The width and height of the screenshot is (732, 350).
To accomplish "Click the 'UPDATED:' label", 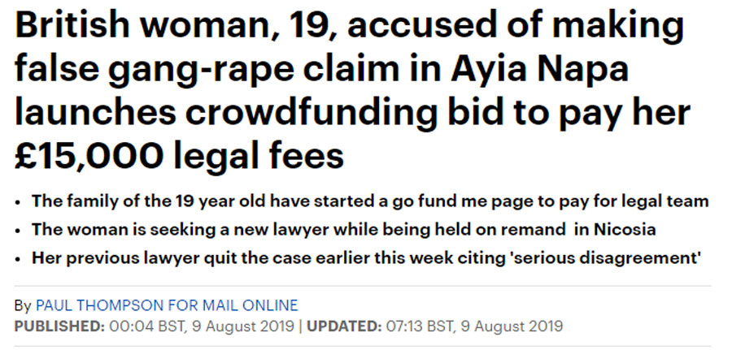I will [x=343, y=326].
